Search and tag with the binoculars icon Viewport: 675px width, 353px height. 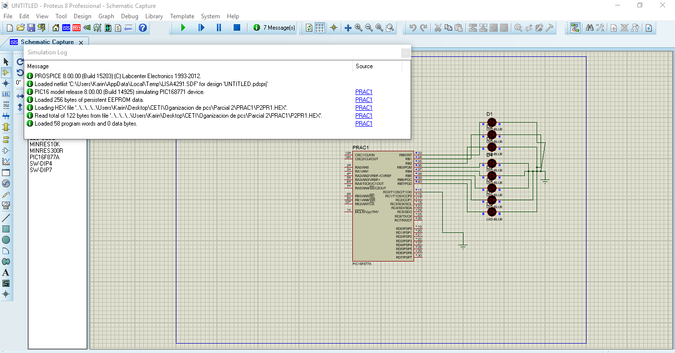(590, 28)
